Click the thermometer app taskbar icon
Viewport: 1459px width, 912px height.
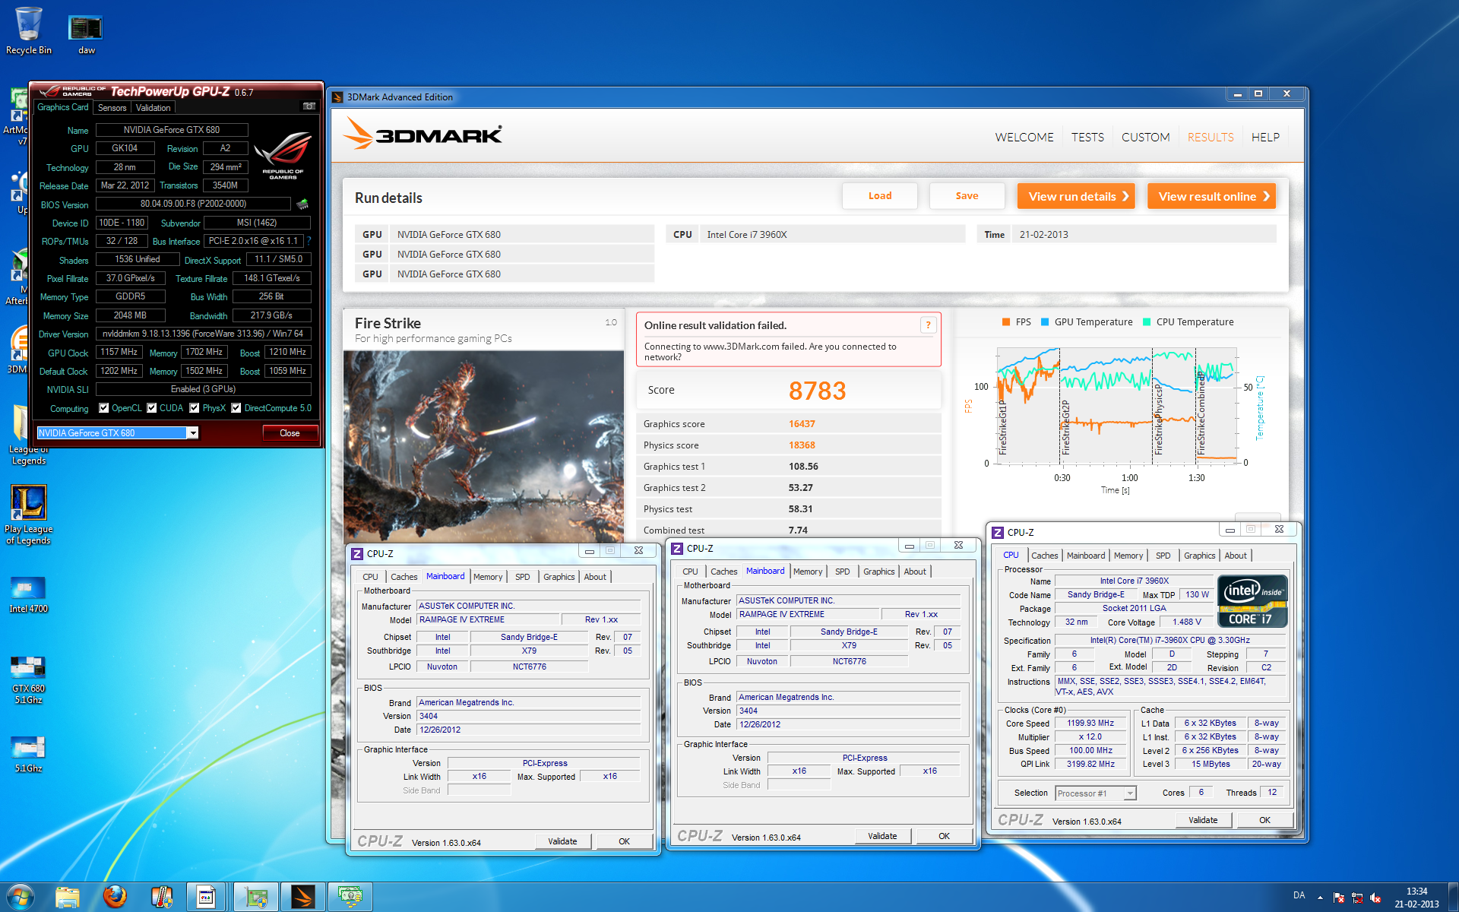coord(162,897)
